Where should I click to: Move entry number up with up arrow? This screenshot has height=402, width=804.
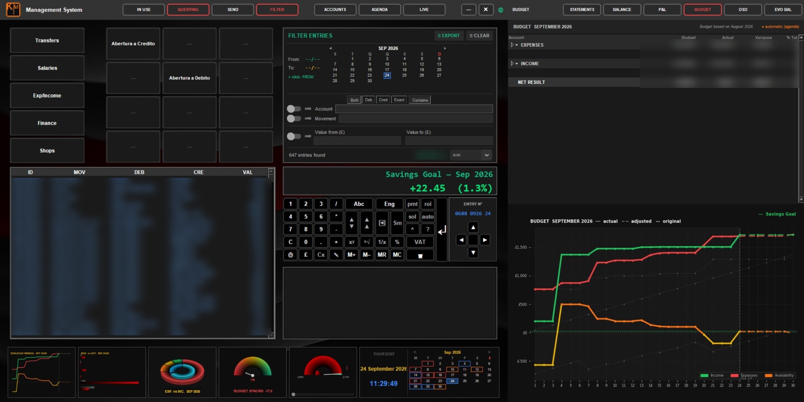coord(473,227)
